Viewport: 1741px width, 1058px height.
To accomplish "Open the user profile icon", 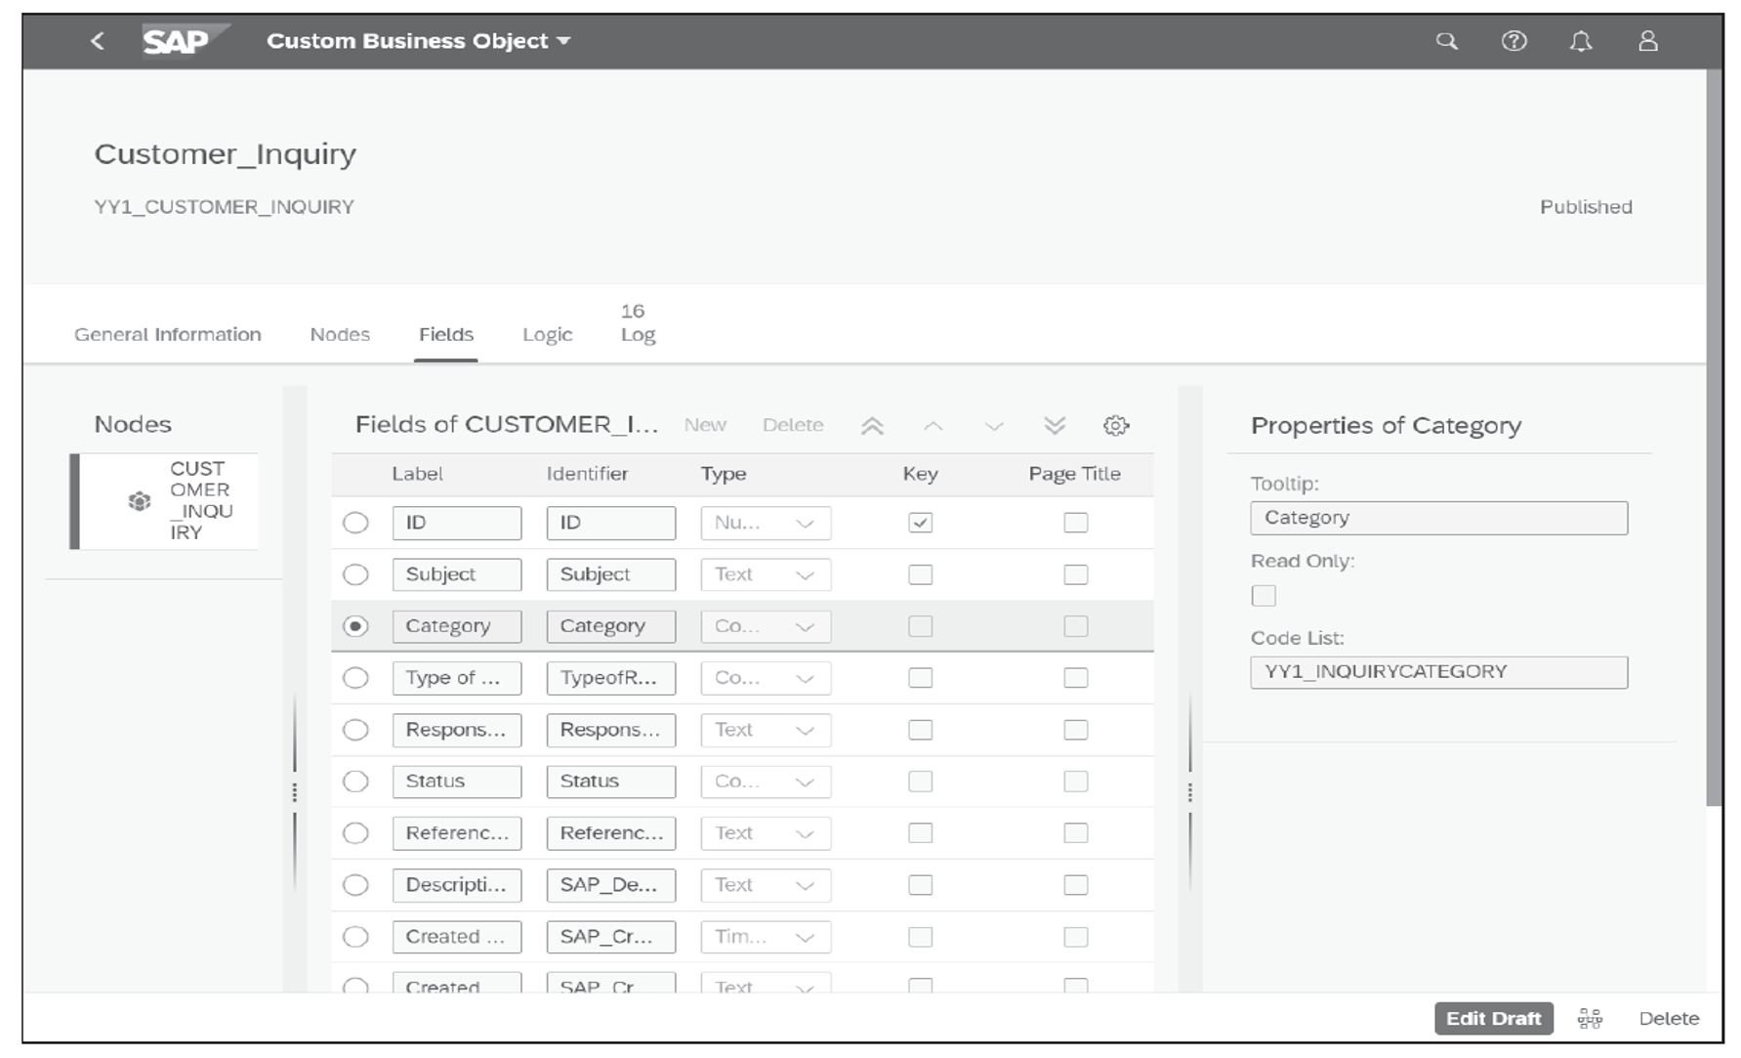I will (1649, 41).
